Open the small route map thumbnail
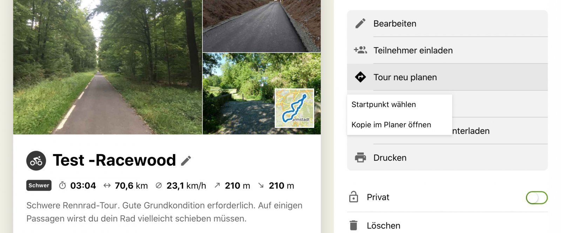Screen dimensions: 561x233 [x=295, y=108]
